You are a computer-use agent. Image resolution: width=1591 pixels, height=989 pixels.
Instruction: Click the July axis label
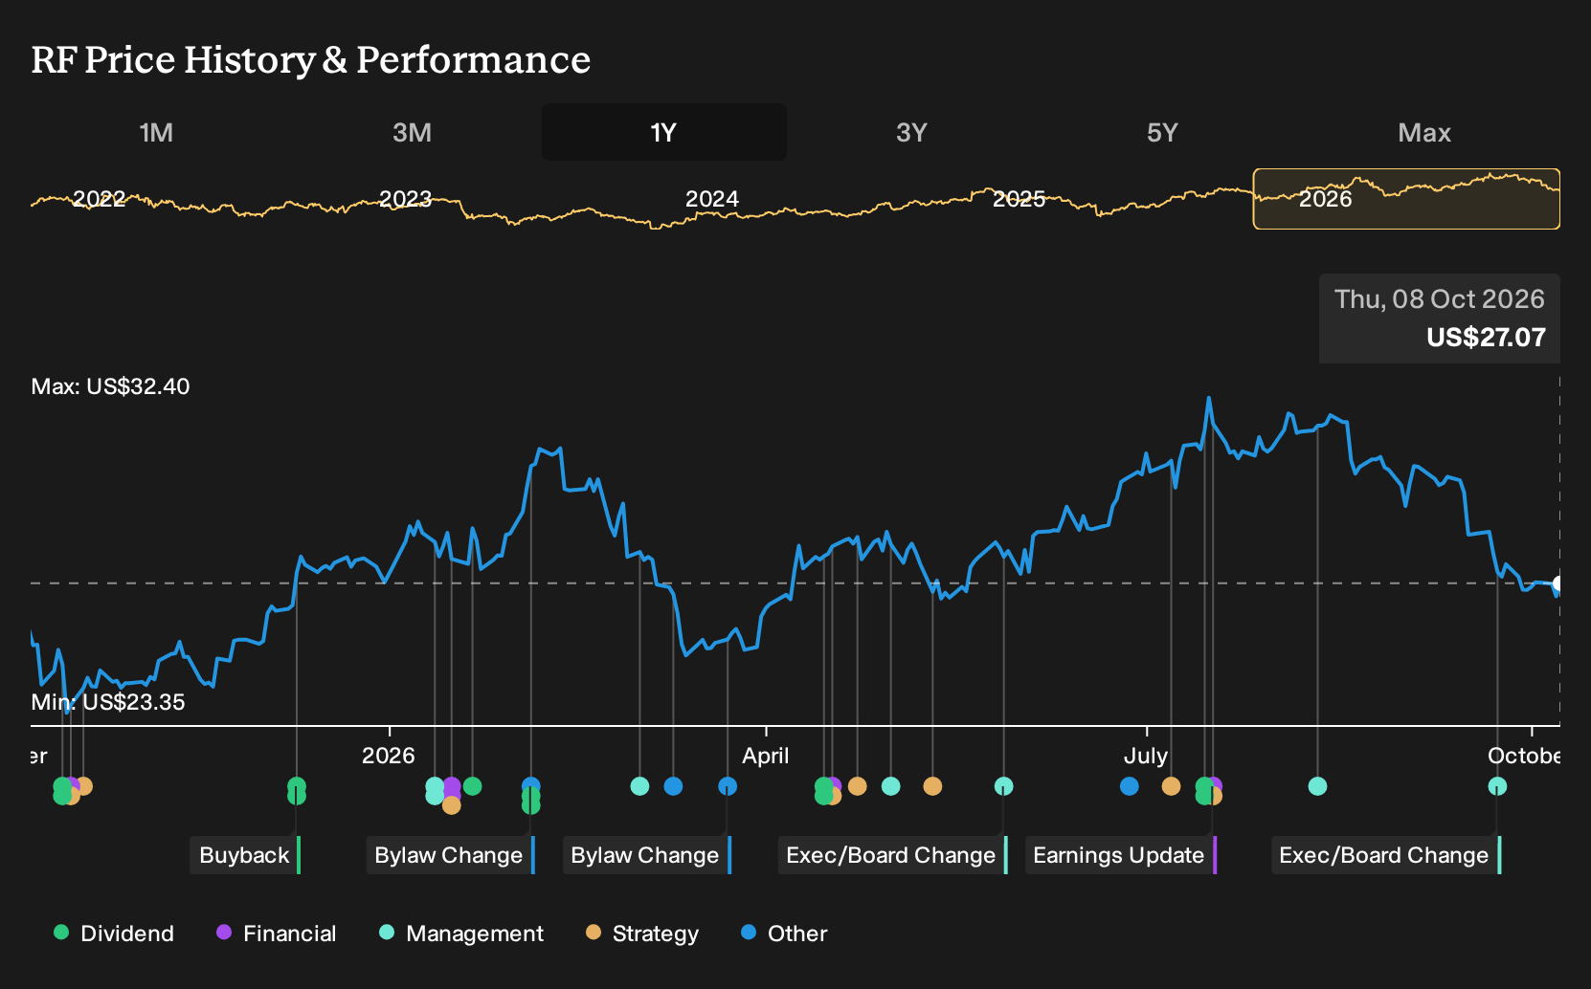click(1146, 756)
